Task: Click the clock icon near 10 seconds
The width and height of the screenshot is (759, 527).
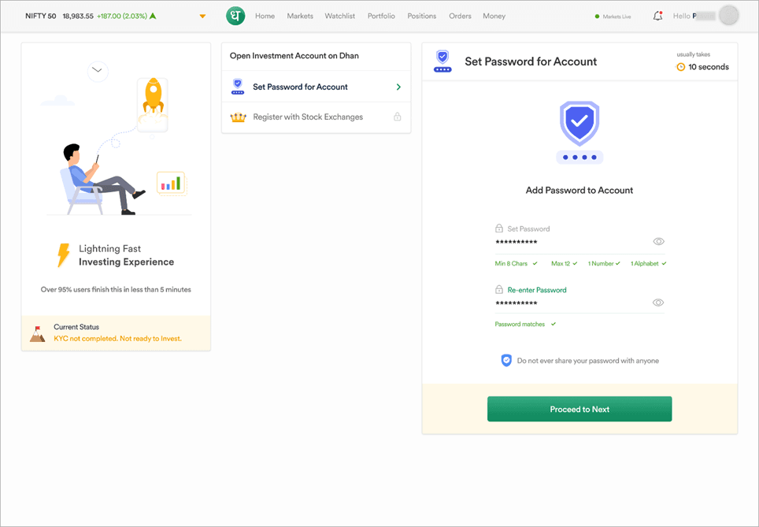Action: click(x=681, y=67)
